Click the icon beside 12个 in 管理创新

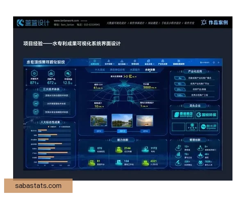178,148
